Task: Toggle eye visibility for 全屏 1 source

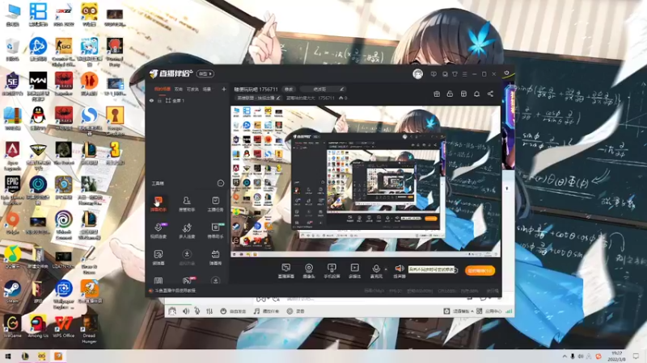Action: click(151, 100)
